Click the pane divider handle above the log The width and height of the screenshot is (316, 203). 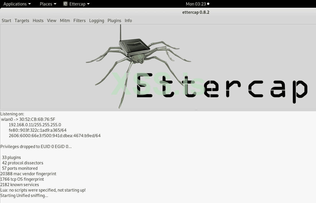click(x=196, y=110)
